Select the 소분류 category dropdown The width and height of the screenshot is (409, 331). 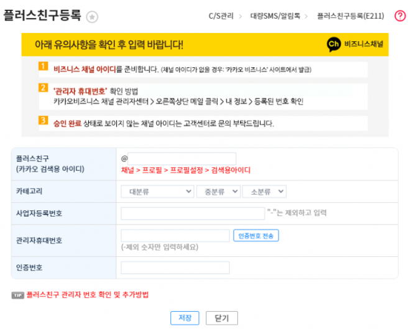coord(264,192)
